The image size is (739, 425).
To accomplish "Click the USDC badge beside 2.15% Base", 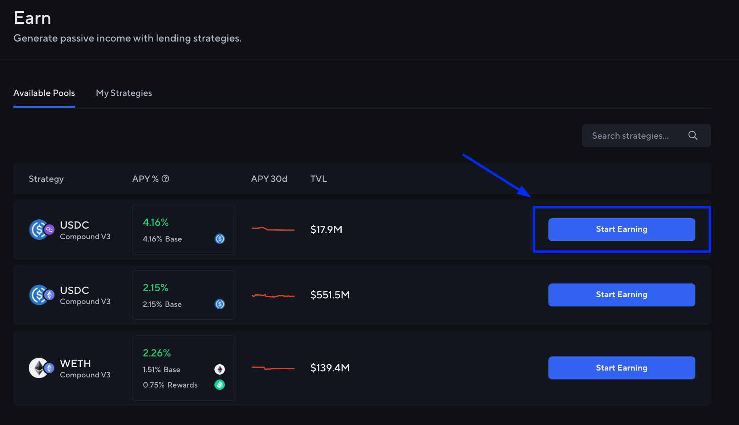I will pos(219,304).
